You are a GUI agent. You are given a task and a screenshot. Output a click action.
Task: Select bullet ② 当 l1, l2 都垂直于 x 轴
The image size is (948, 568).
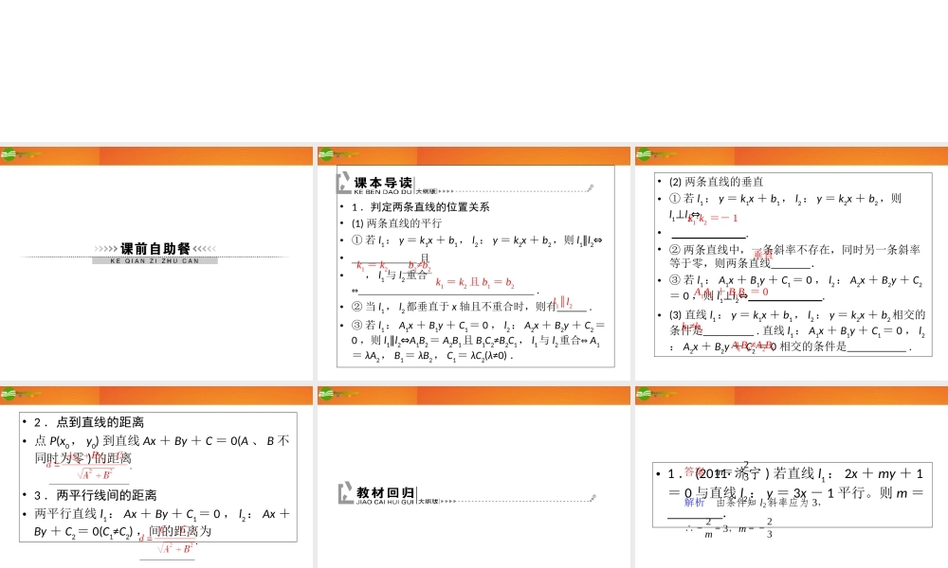click(471, 307)
